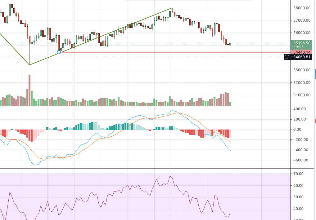The image size is (316, 220).
Task: Select the red horizontal support line
Action: [x=175, y=52]
